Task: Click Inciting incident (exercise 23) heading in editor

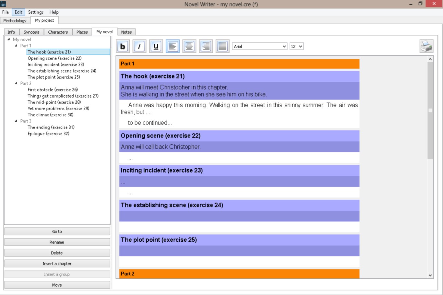Action: tap(239, 171)
